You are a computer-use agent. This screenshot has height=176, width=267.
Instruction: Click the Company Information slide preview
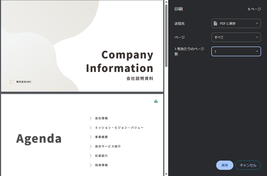pyautogui.click(x=82, y=46)
